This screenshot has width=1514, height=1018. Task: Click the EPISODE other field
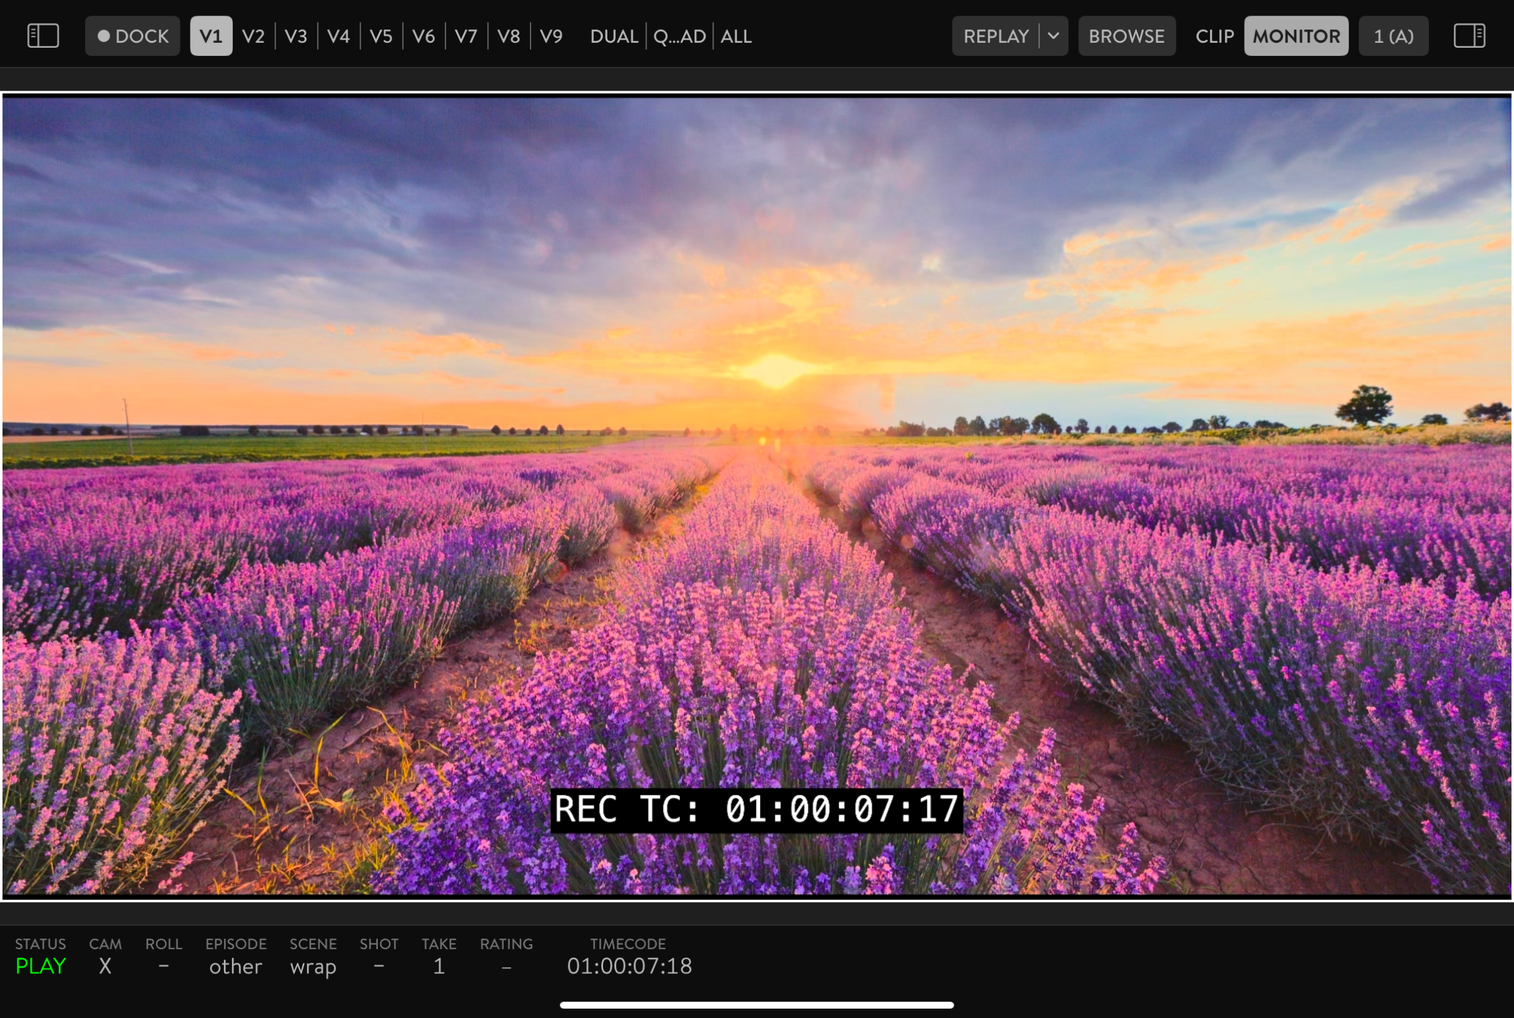(x=236, y=966)
